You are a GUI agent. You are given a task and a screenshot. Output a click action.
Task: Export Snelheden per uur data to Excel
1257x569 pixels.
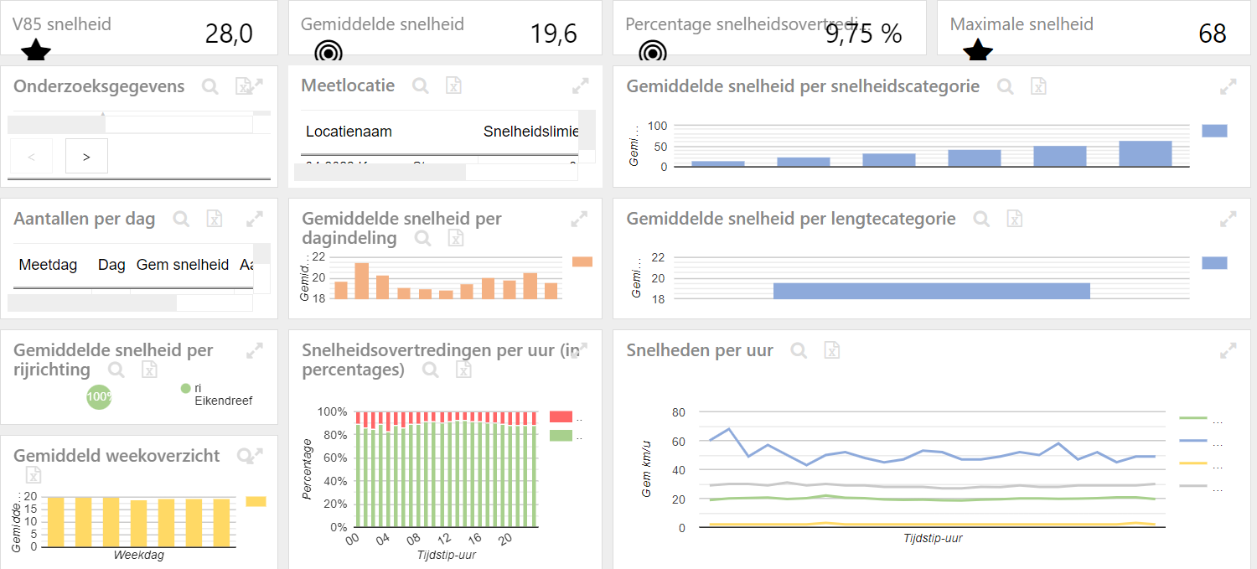click(831, 350)
